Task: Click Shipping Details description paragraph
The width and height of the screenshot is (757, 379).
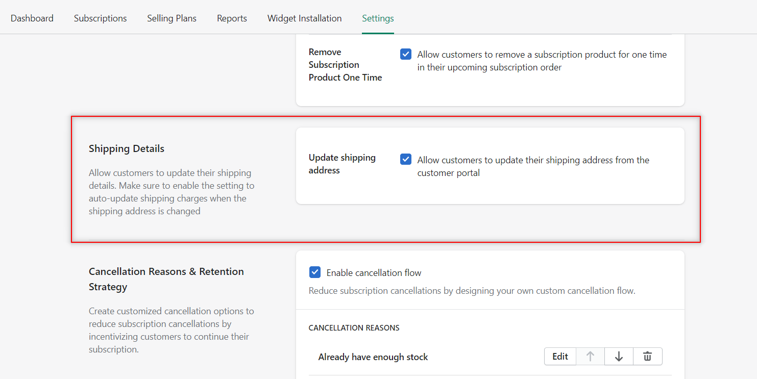Action: 172,192
